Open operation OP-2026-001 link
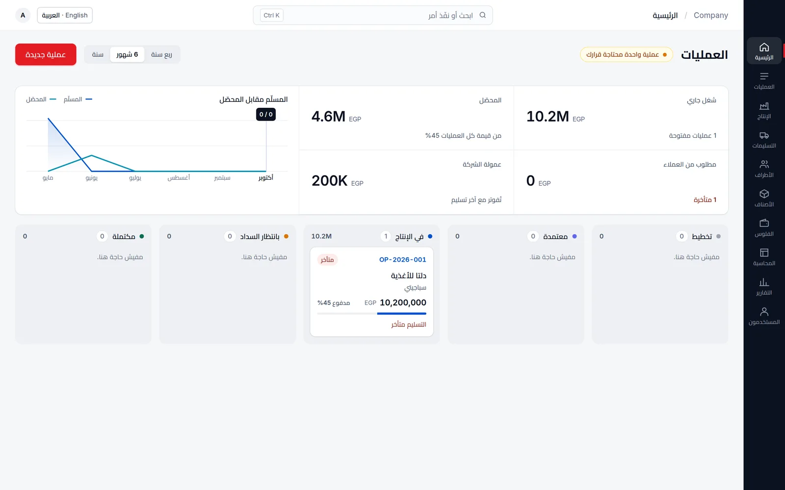Image resolution: width=785 pixels, height=490 pixels. [402, 260]
